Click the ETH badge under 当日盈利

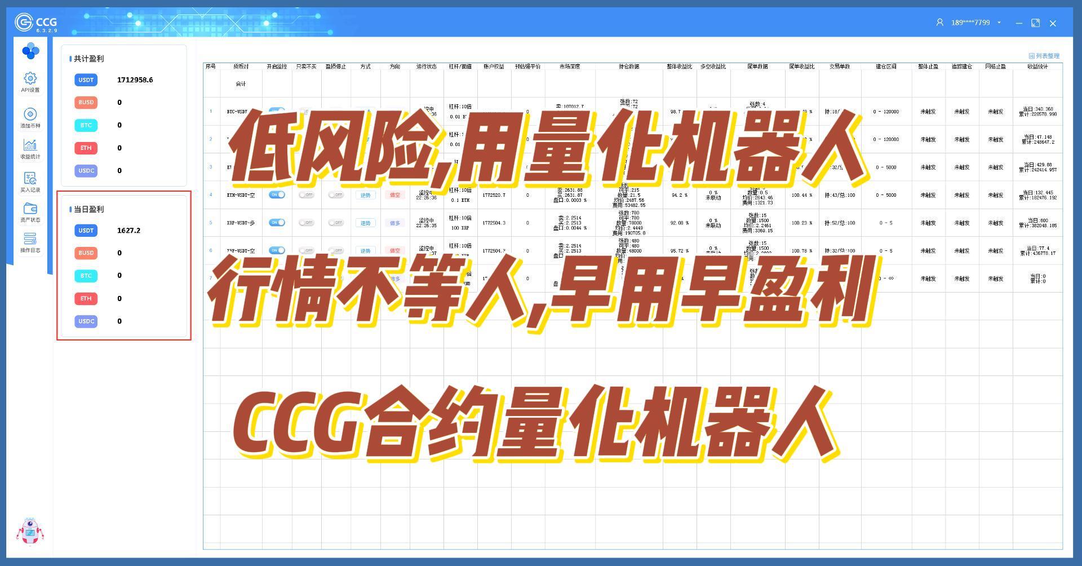[86, 298]
